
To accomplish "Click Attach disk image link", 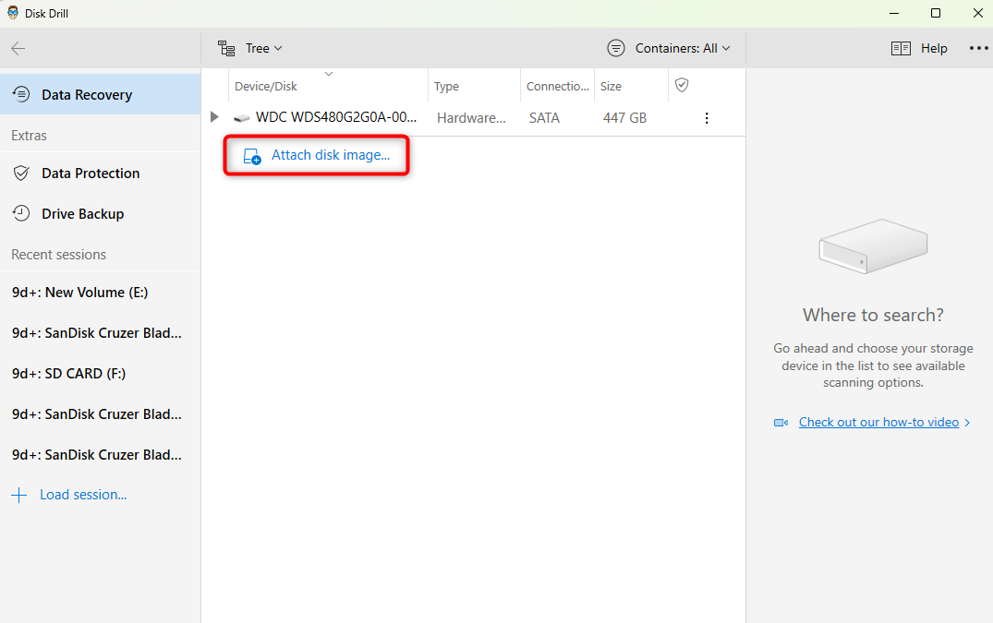I will pyautogui.click(x=331, y=155).
